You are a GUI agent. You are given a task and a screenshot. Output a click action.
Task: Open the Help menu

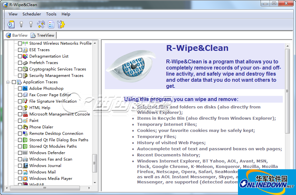(x=66, y=14)
